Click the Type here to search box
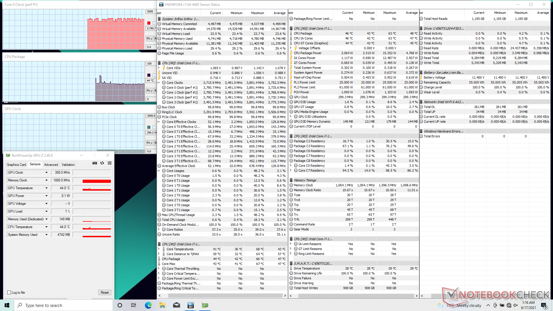 (63, 305)
